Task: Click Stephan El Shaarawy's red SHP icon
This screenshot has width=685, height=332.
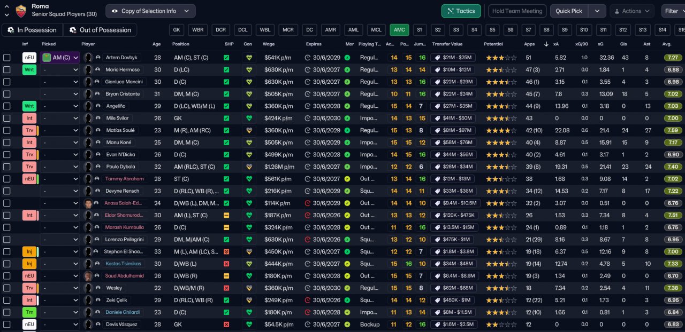Action: pyautogui.click(x=226, y=251)
